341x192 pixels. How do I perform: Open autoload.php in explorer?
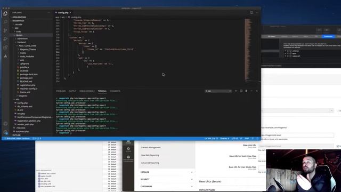tap(22, 132)
